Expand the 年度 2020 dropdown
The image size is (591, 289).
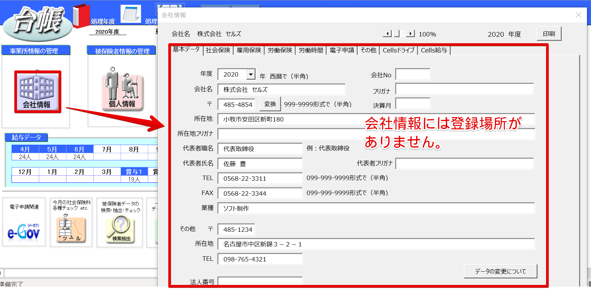pos(251,74)
